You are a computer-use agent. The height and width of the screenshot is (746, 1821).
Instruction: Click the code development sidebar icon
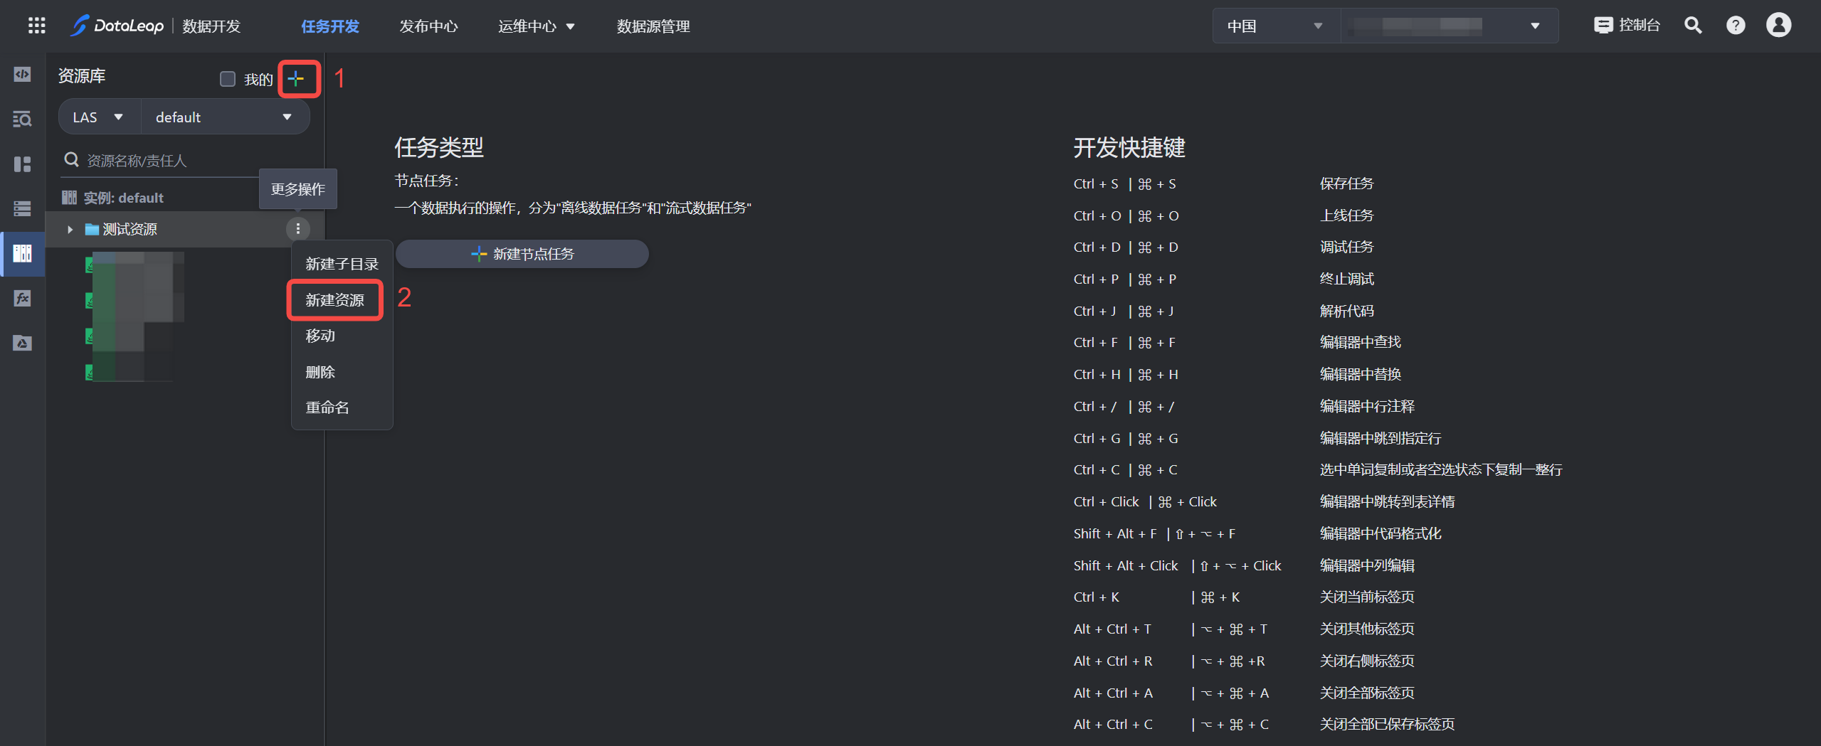point(22,75)
